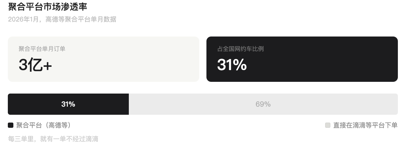Click the 聚合平台单月订单 card label
Screen dimensions: 407x148
pyautogui.click(x=42, y=49)
